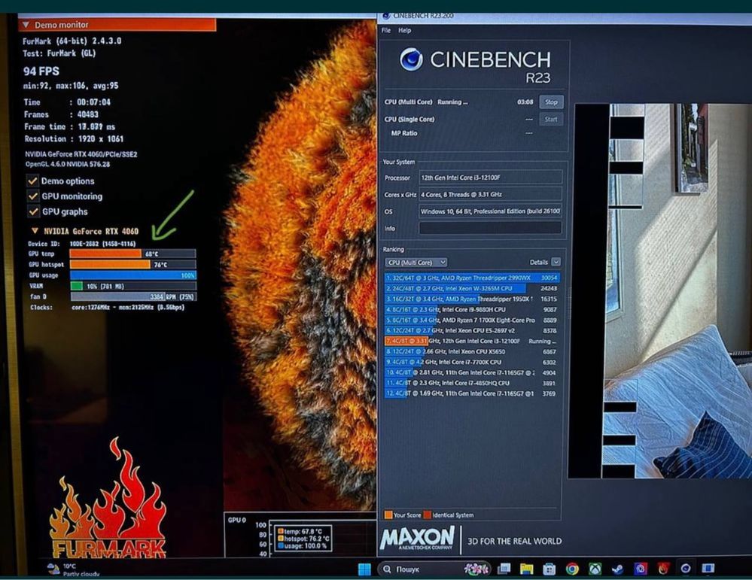Screen dimensions: 752x580
Task: Click the OS field showing Windows 10
Action: pos(490,211)
